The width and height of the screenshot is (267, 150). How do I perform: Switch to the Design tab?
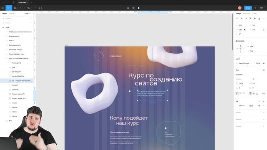point(238,13)
